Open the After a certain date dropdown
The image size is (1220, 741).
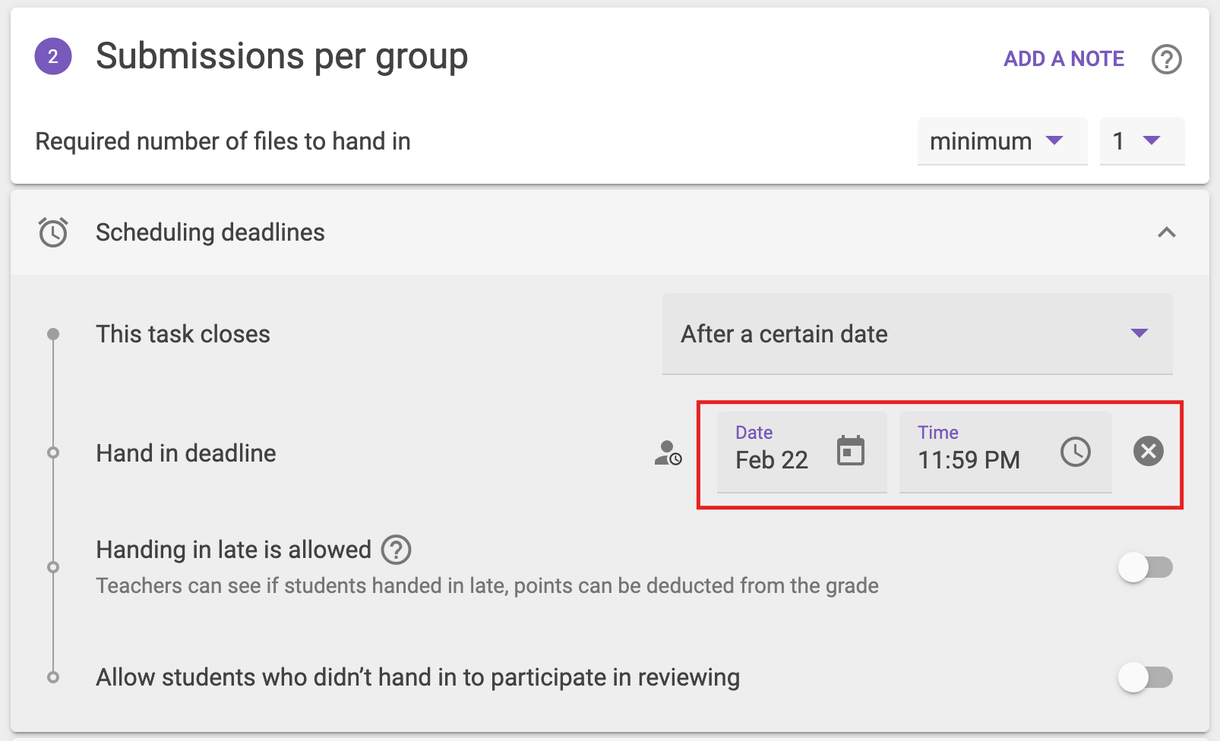[916, 334]
